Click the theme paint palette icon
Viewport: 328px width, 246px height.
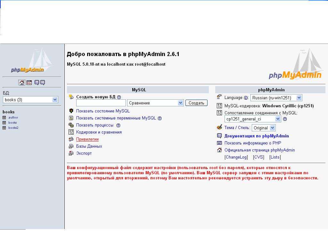coord(219,127)
